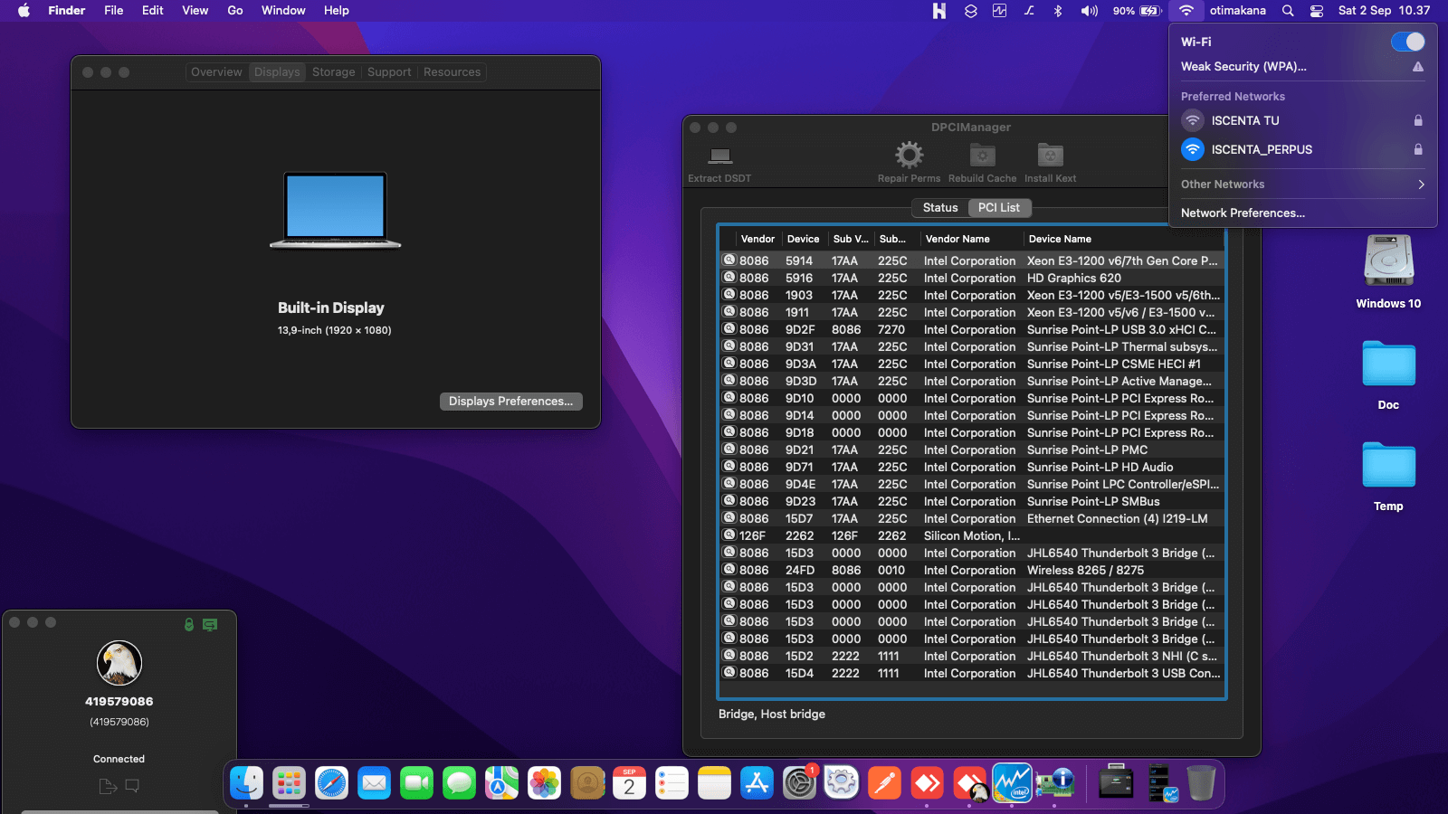
Task: Open Finder from the Dock
Action: [x=246, y=783]
